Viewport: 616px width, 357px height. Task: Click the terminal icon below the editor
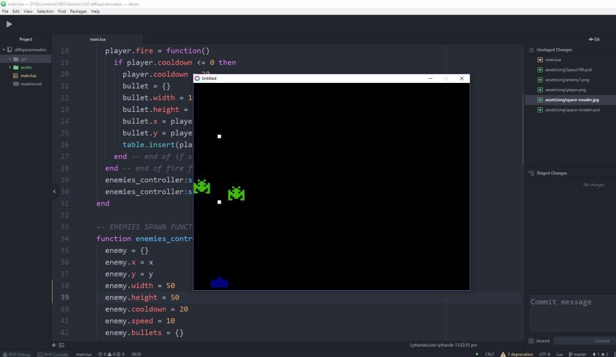click(62, 345)
